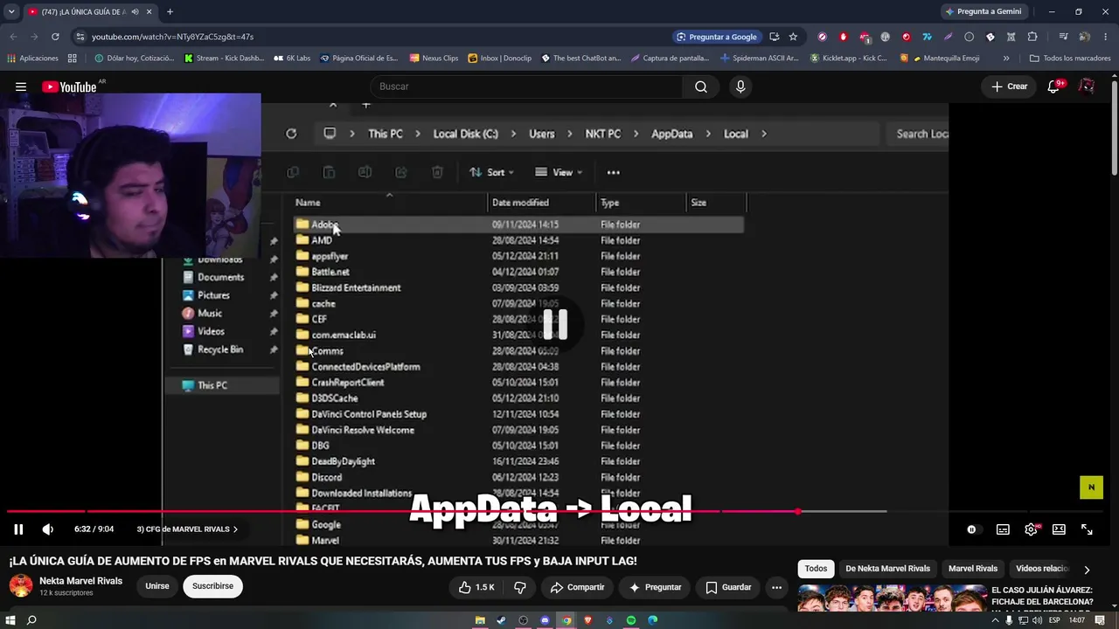1119x629 pixels.
Task: Open 'Todos los marcadores' folder
Action: [1070, 59]
